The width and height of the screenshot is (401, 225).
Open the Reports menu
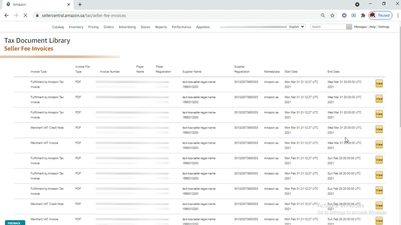(161, 27)
